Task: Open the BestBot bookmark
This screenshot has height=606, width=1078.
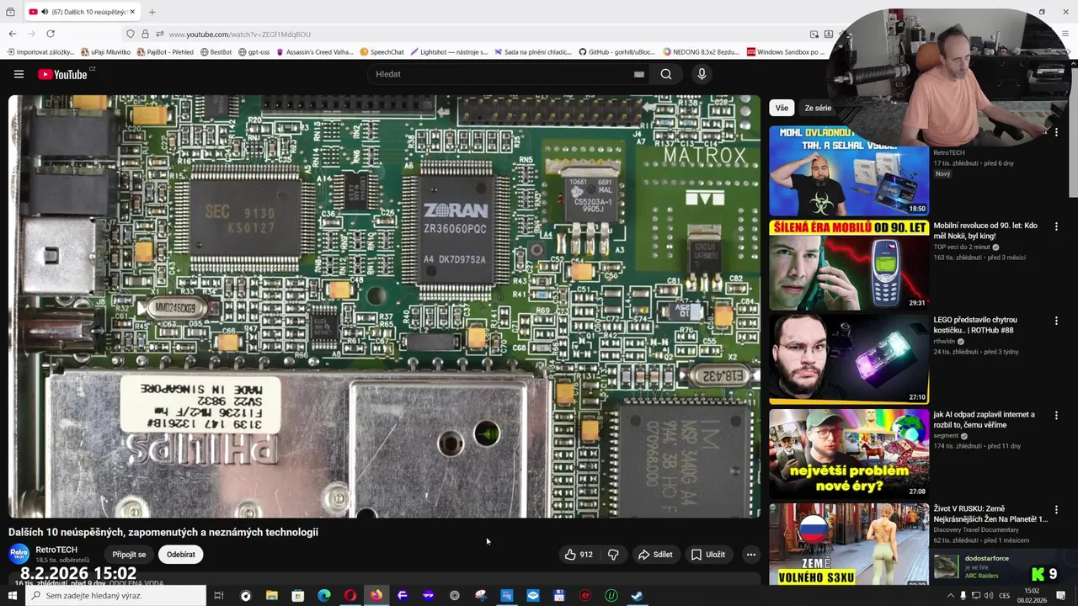Action: click(x=216, y=52)
